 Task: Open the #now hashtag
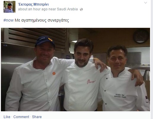click(9, 20)
